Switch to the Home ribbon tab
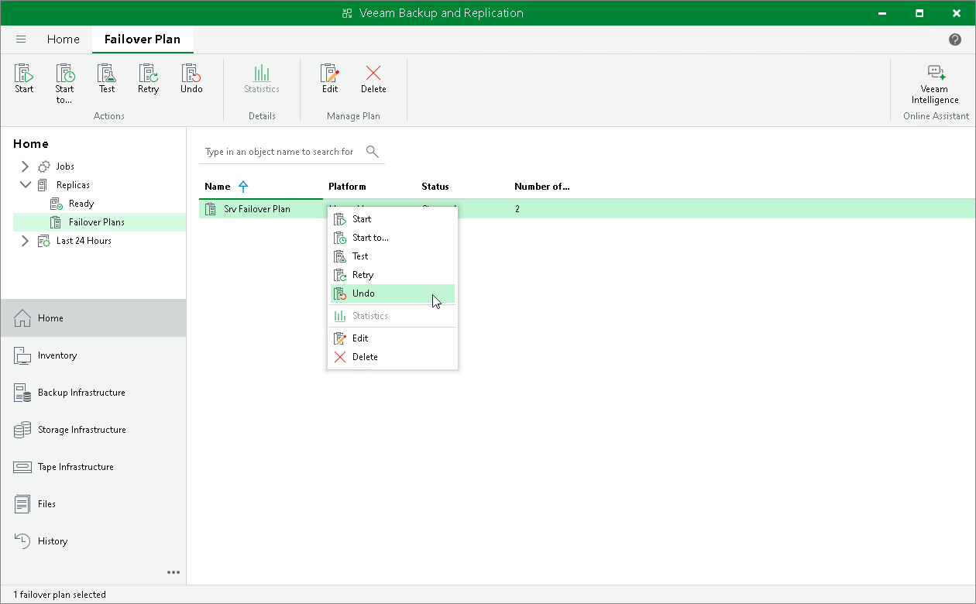The width and height of the screenshot is (976, 604). point(63,39)
